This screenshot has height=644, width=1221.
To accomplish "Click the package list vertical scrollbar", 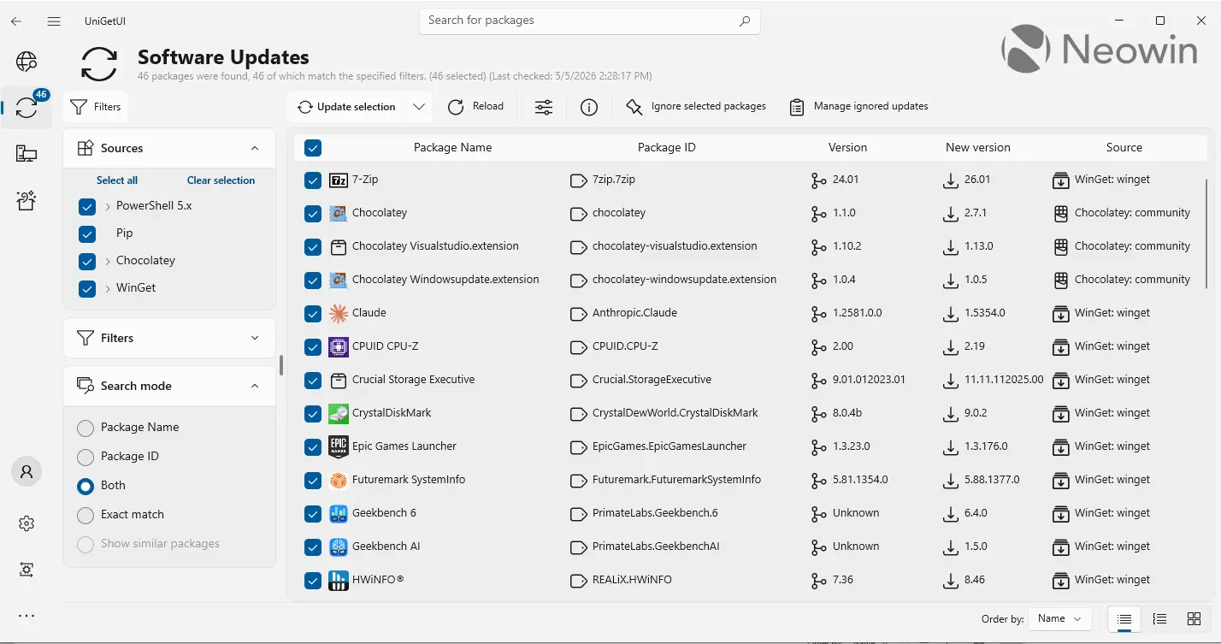I will 1208,235.
